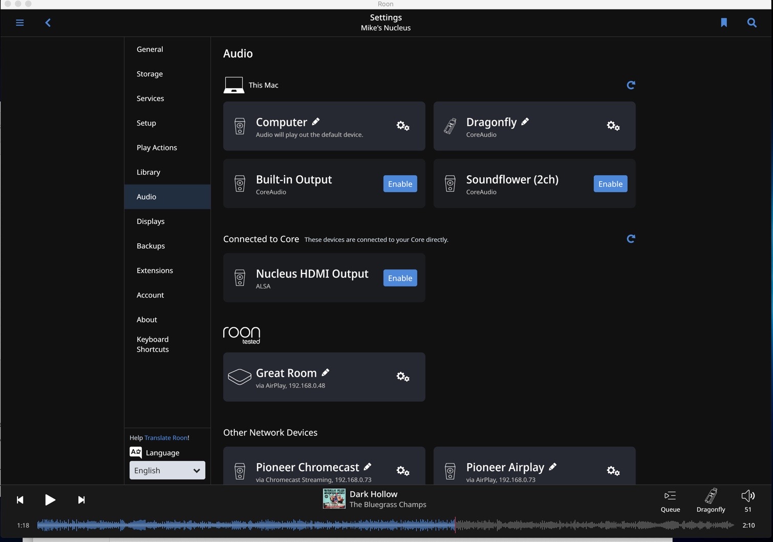Select the Audio settings section

(167, 197)
